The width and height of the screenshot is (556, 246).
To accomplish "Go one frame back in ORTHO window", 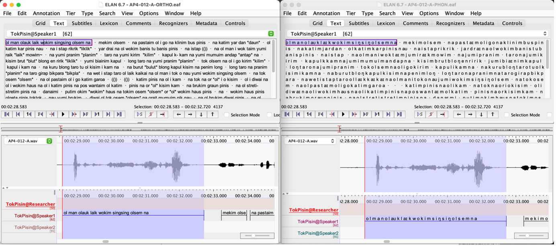I will point(41,115).
